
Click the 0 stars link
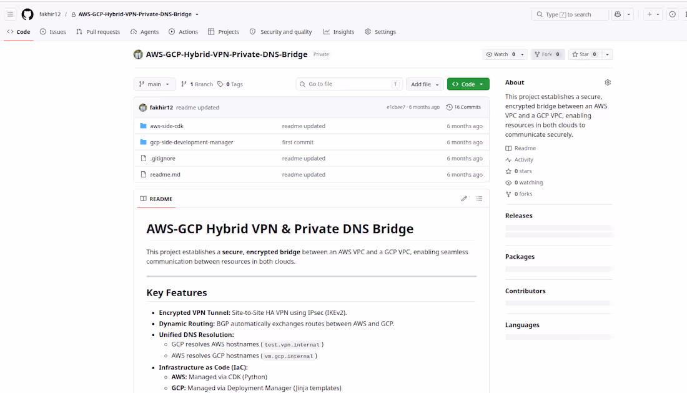(x=519, y=171)
